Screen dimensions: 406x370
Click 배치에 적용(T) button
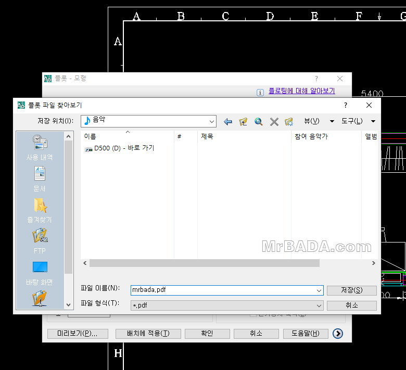point(148,334)
